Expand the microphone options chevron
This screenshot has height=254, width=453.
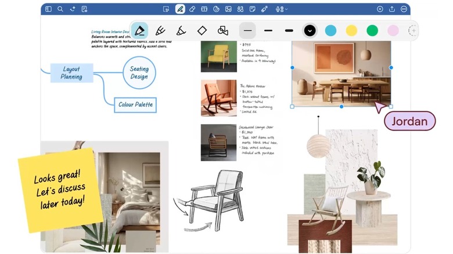point(286,9)
